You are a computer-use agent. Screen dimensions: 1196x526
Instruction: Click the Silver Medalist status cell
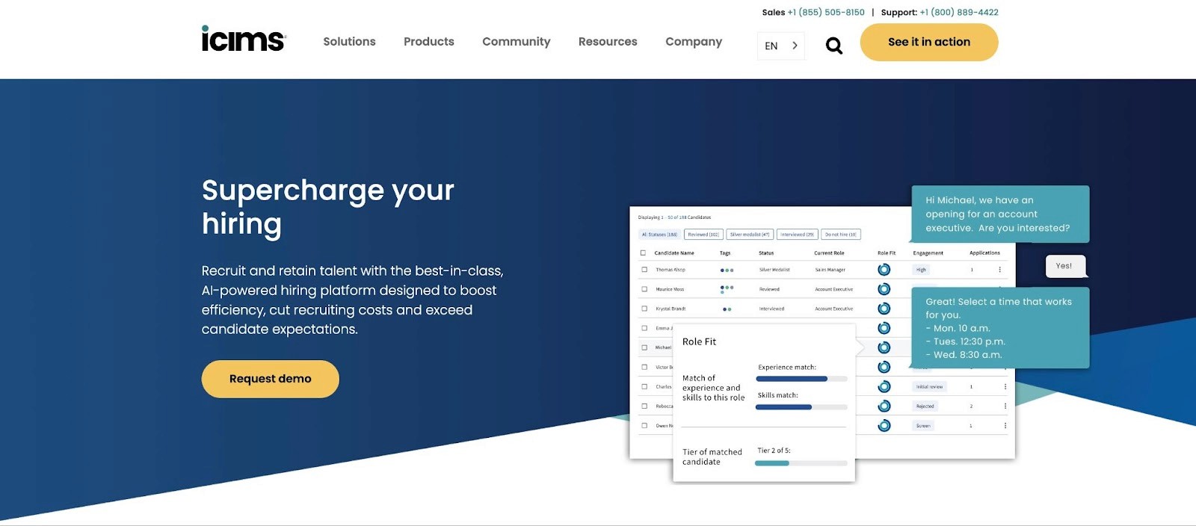coord(774,270)
